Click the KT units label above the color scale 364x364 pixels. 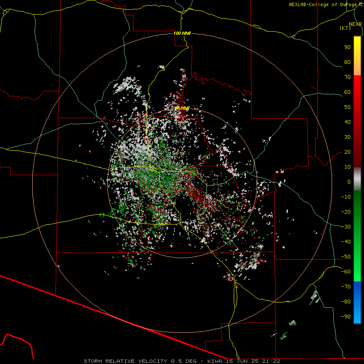point(345,28)
